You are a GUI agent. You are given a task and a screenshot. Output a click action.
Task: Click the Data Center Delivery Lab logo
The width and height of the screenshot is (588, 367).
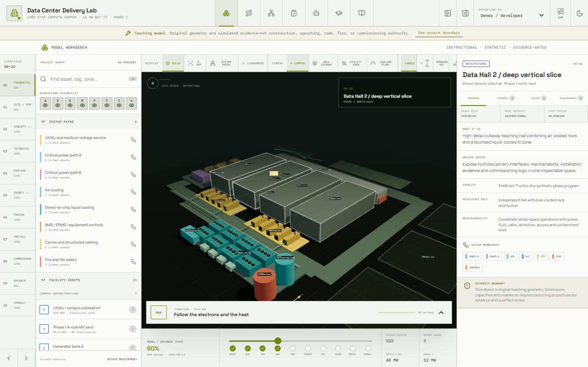(14, 13)
